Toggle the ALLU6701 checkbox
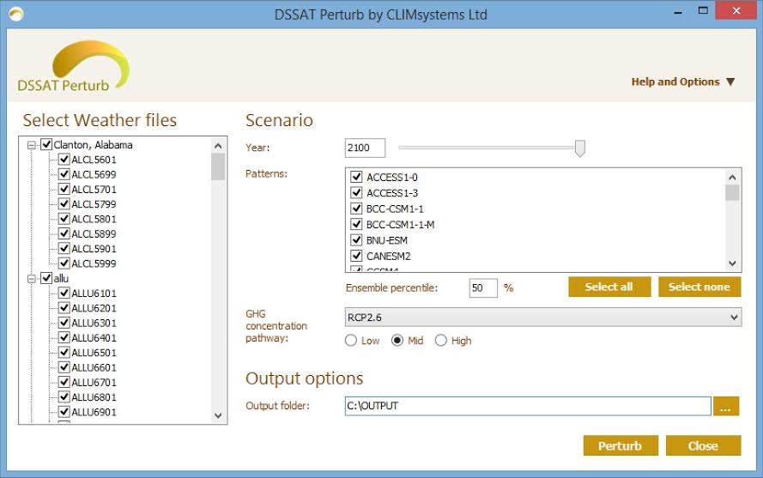 [x=64, y=382]
